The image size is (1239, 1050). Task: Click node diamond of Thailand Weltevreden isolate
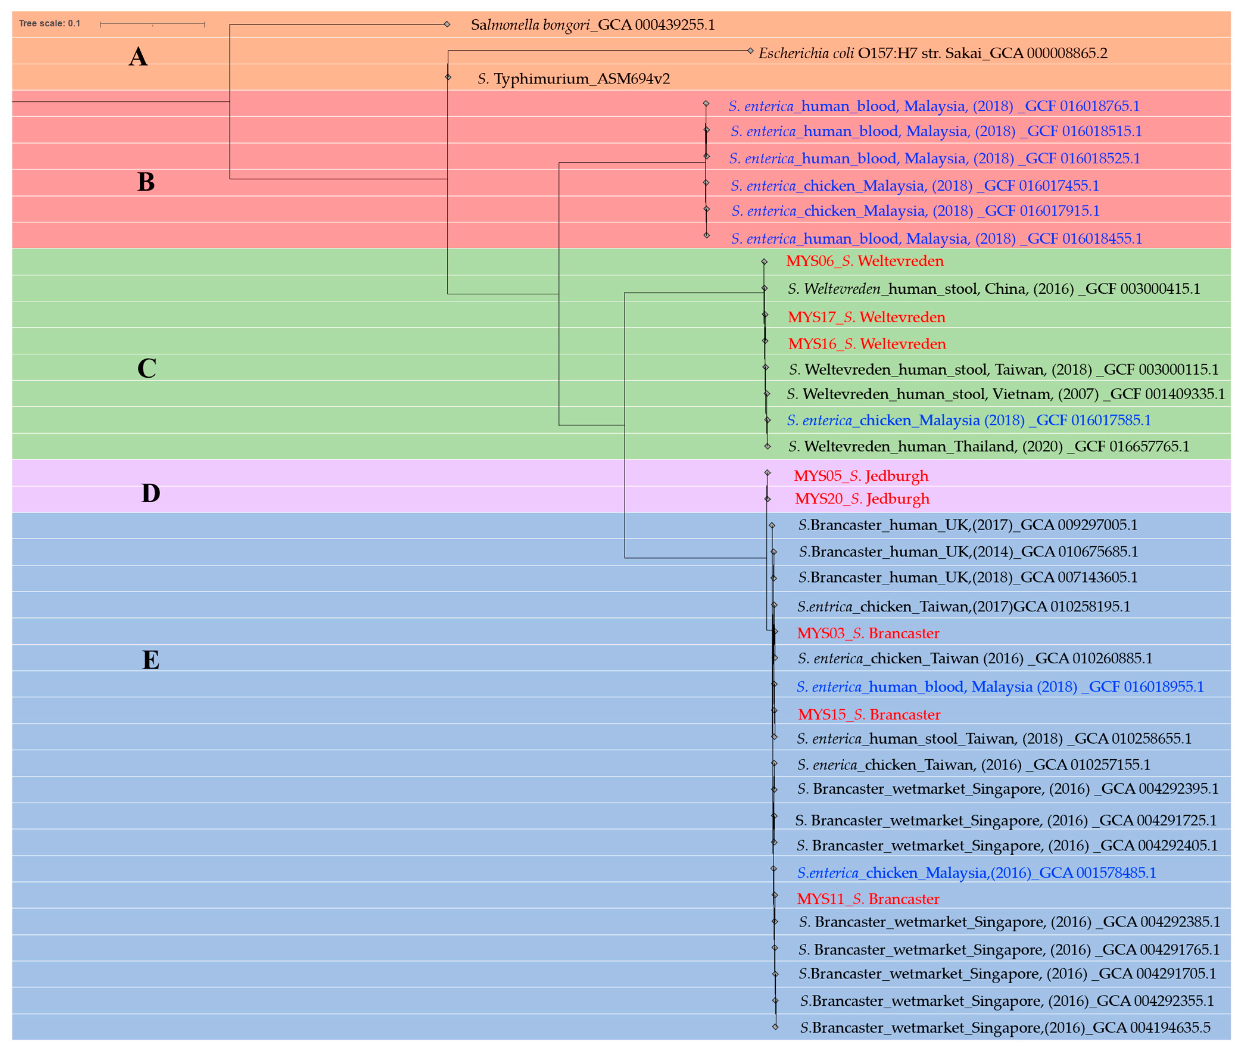tap(767, 446)
